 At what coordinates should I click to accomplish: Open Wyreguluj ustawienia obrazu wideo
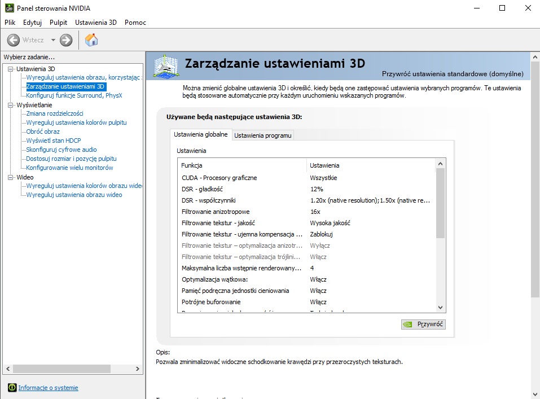(x=74, y=195)
